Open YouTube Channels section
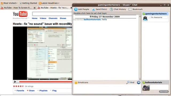The height and width of the screenshot is (96, 171). [x=53, y=18]
